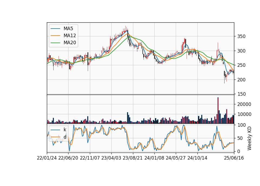Viewport: 260px width, 186px height.
Task: Click the tallest volume bar
Action: [218, 111]
